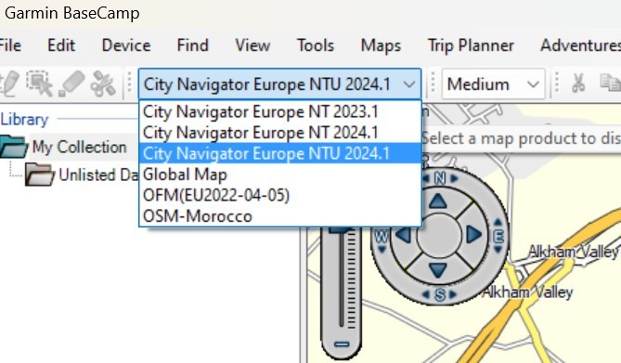
Task: Activate the select area tool
Action: tap(39, 84)
